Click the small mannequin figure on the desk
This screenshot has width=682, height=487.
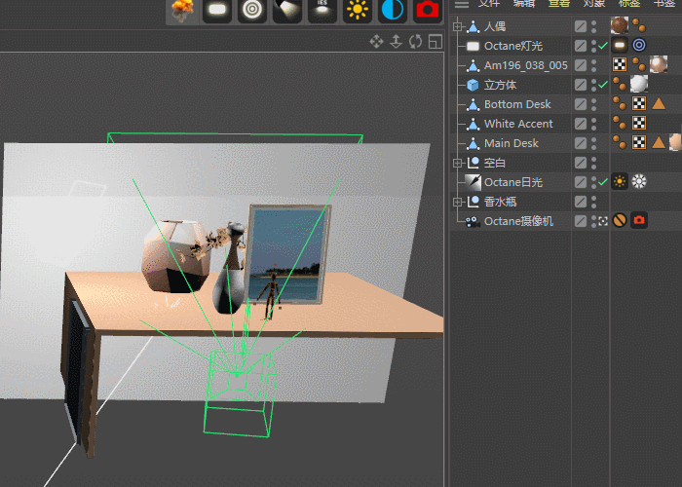tap(270, 290)
